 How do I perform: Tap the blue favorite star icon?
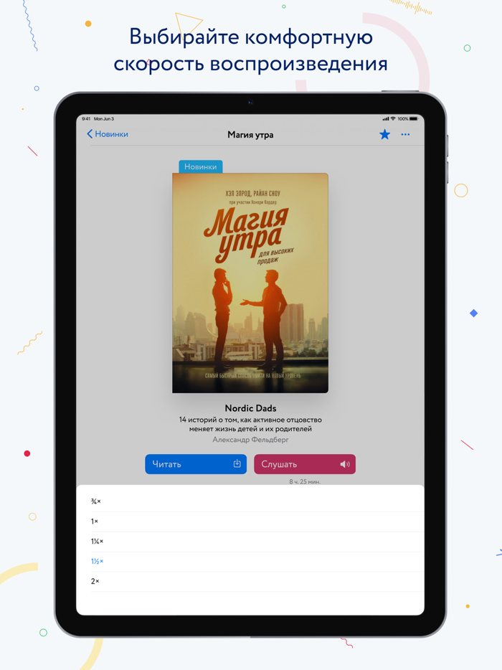pos(384,135)
